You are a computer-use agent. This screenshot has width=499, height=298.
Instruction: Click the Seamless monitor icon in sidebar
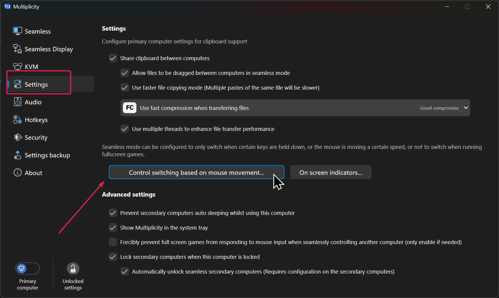click(x=18, y=31)
